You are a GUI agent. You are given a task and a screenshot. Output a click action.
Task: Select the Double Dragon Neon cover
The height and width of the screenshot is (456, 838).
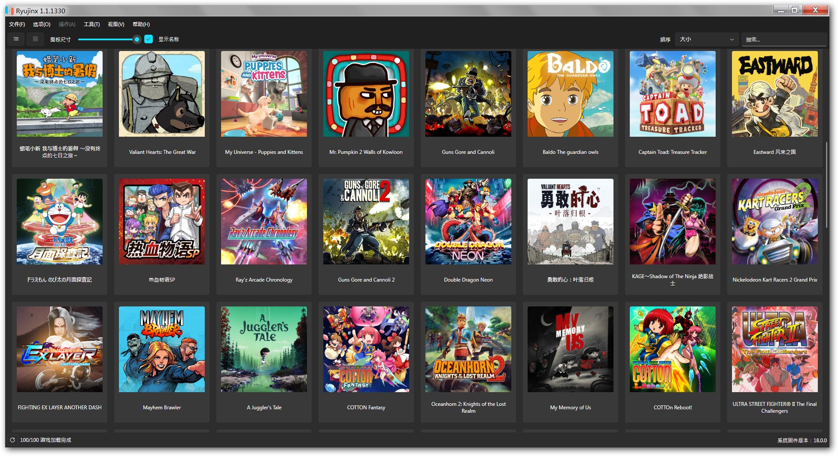tap(468, 222)
